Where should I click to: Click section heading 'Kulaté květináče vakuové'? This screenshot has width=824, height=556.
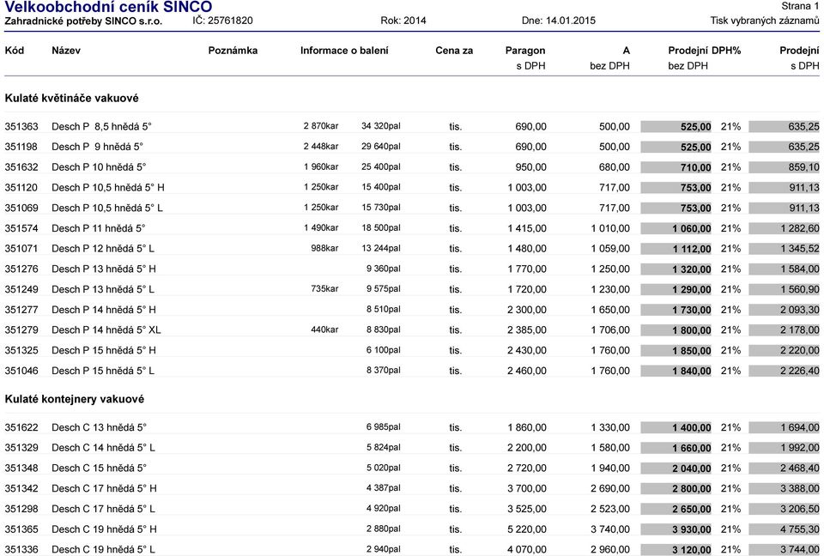coord(71,99)
